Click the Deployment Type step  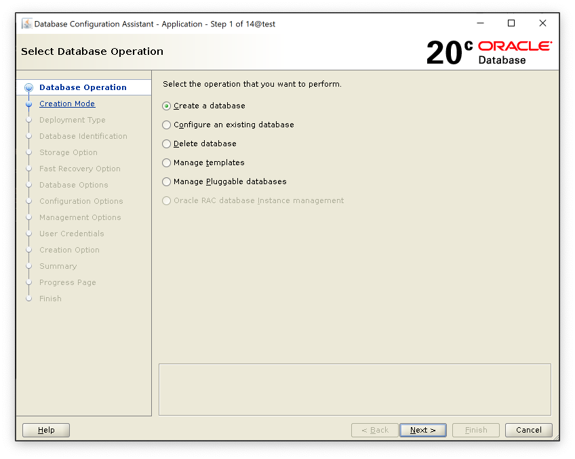[x=73, y=120]
